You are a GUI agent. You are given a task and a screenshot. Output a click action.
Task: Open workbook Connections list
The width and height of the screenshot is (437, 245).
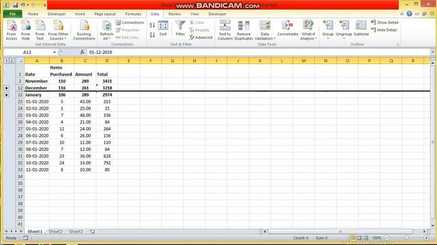(x=130, y=22)
